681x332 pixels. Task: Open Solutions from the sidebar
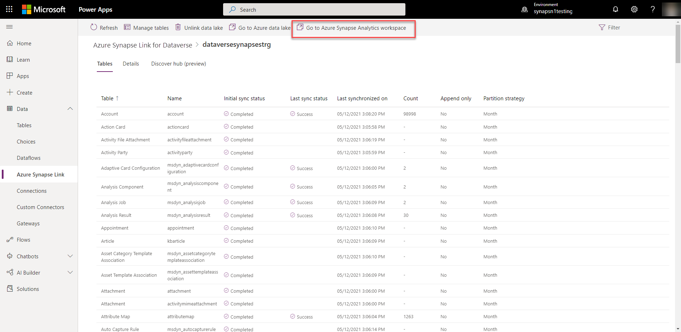pyautogui.click(x=27, y=288)
